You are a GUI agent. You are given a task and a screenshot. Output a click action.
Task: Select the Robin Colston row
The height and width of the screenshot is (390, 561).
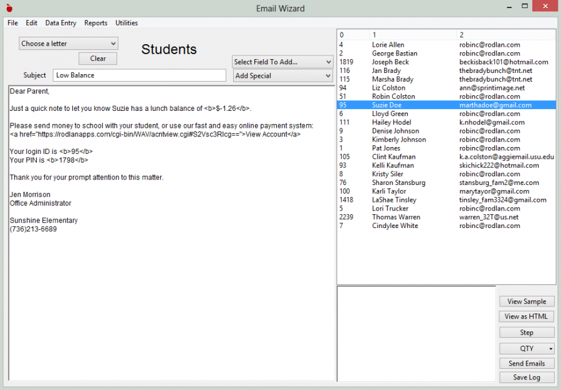coord(446,96)
